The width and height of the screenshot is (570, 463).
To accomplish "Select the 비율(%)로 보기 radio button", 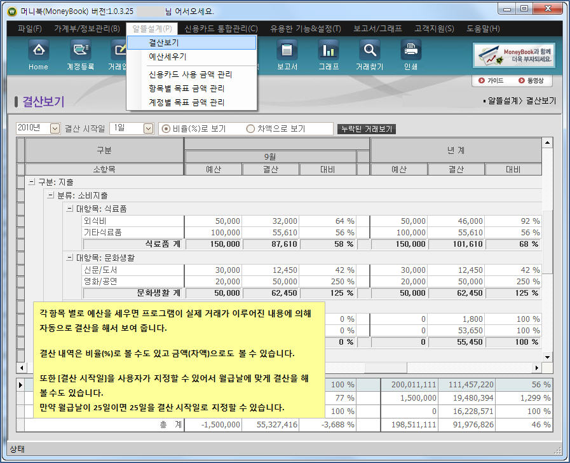I will point(166,128).
